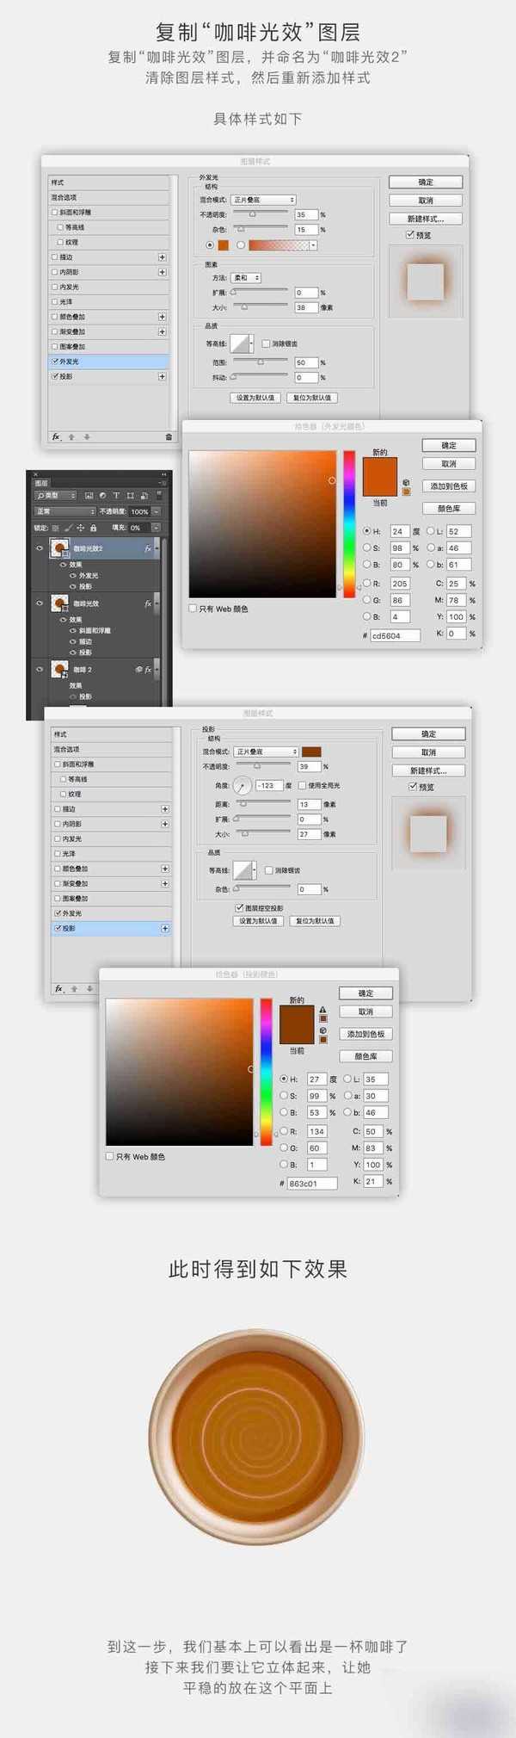516x1738 pixels.
Task: Open layer blend mode 正常 dropdown
Action: (64, 511)
